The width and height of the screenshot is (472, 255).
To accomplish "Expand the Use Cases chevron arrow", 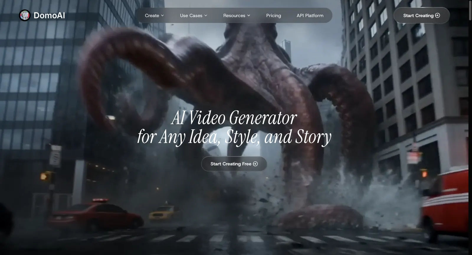I will (x=206, y=16).
